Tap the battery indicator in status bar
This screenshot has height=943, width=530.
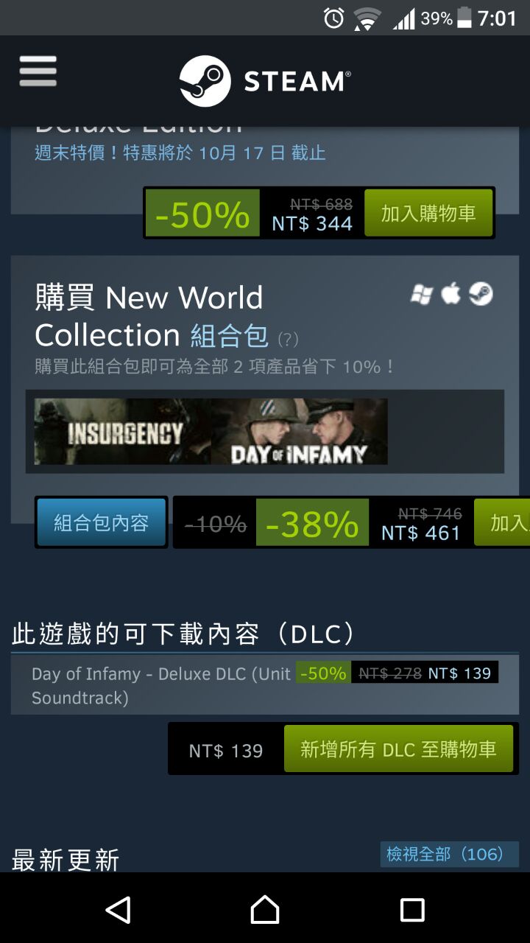[x=464, y=18]
